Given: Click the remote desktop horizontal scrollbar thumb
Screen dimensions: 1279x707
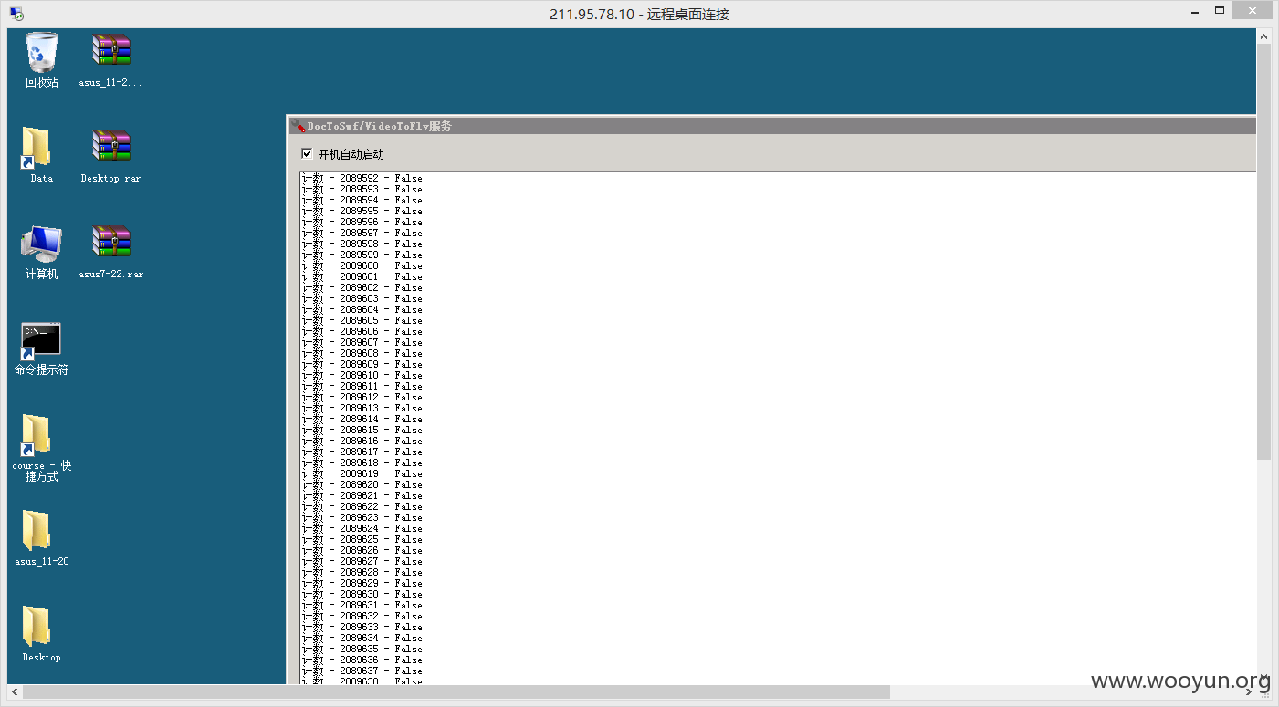Looking at the screenshot, I should coord(456,692).
